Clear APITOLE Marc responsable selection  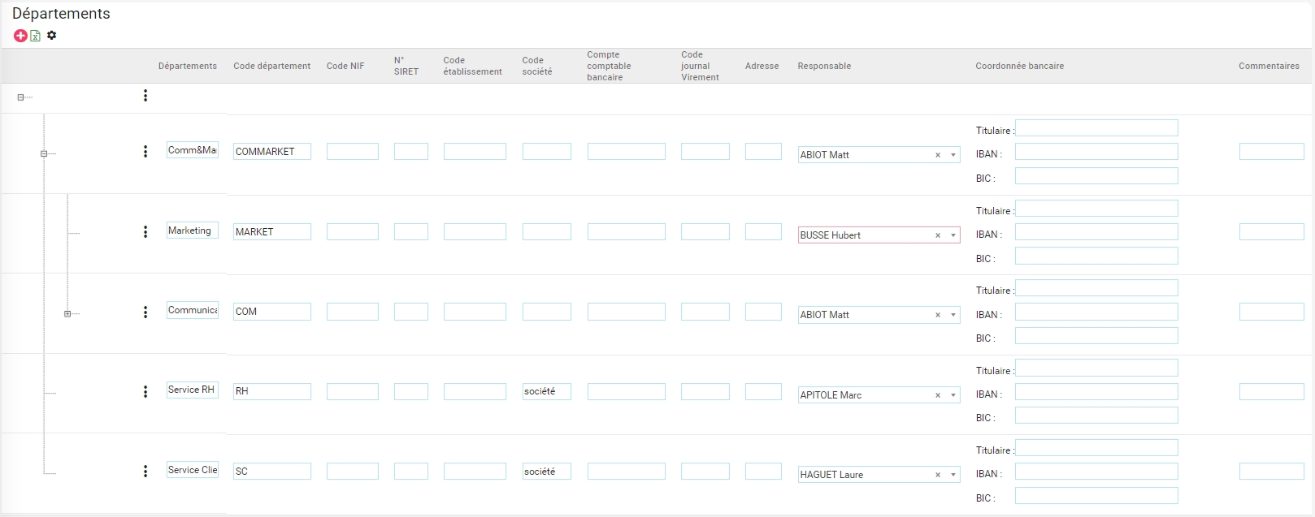point(938,395)
